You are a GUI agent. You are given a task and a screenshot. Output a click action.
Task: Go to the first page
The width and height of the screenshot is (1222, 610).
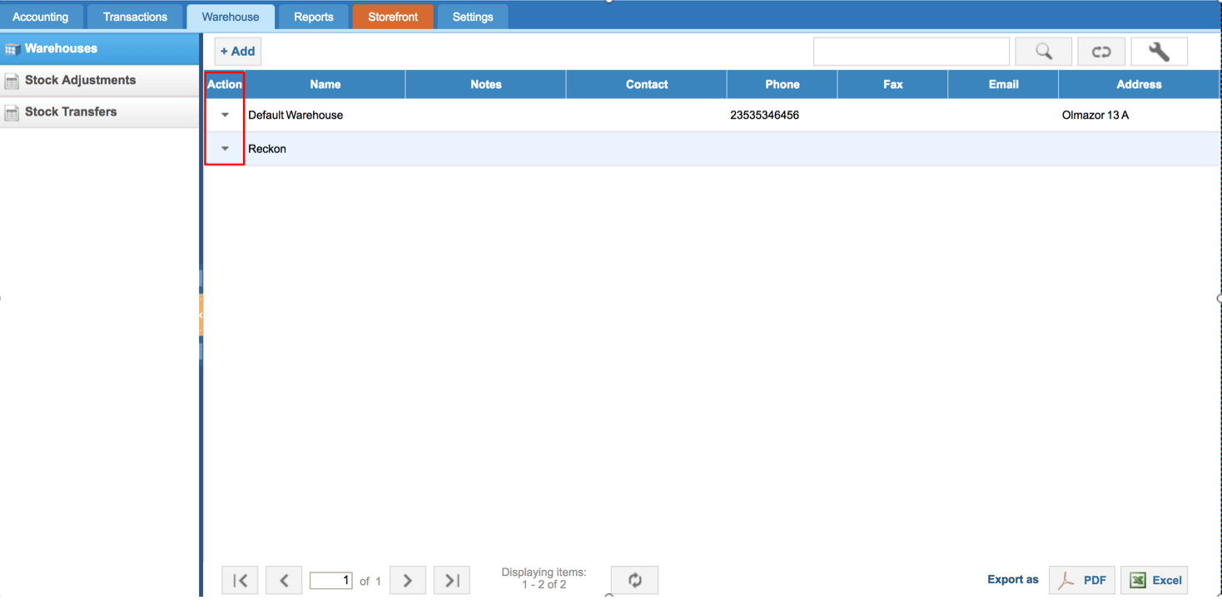tap(240, 580)
